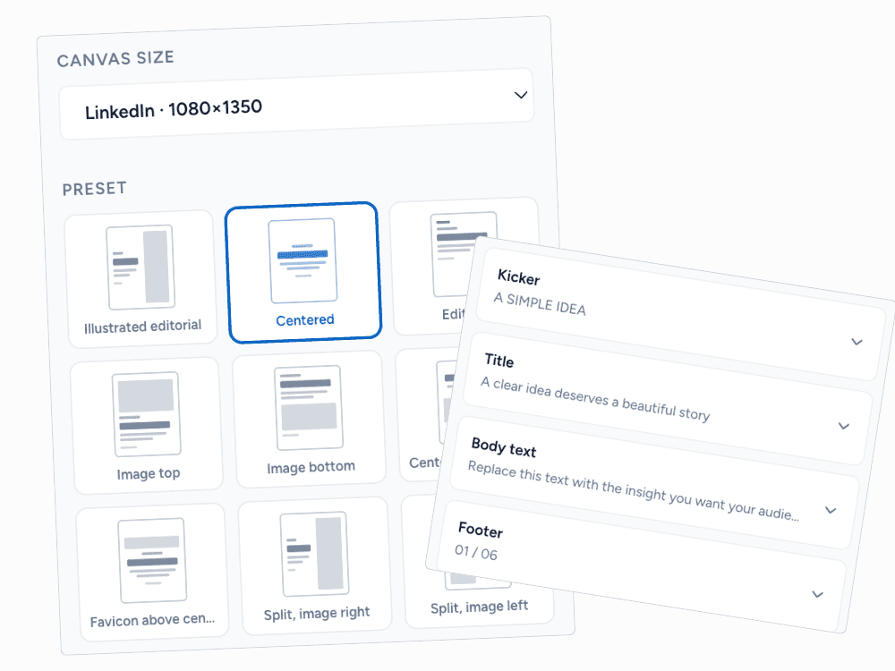The width and height of the screenshot is (895, 671).
Task: Click the Image top layout icon
Action: click(147, 414)
